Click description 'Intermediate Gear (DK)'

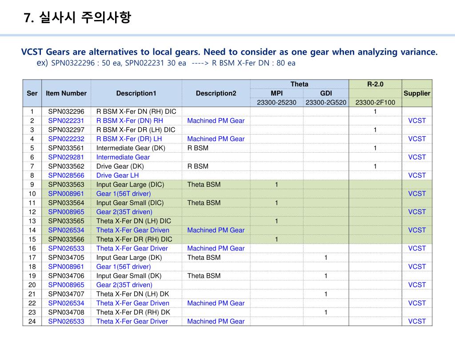(x=131, y=148)
